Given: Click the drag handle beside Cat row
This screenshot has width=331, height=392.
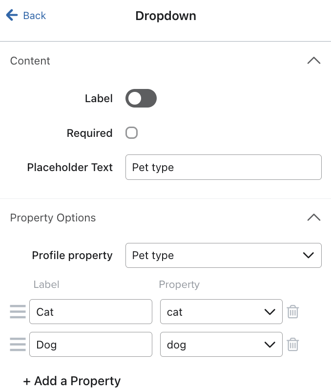Looking at the screenshot, I should point(18,311).
